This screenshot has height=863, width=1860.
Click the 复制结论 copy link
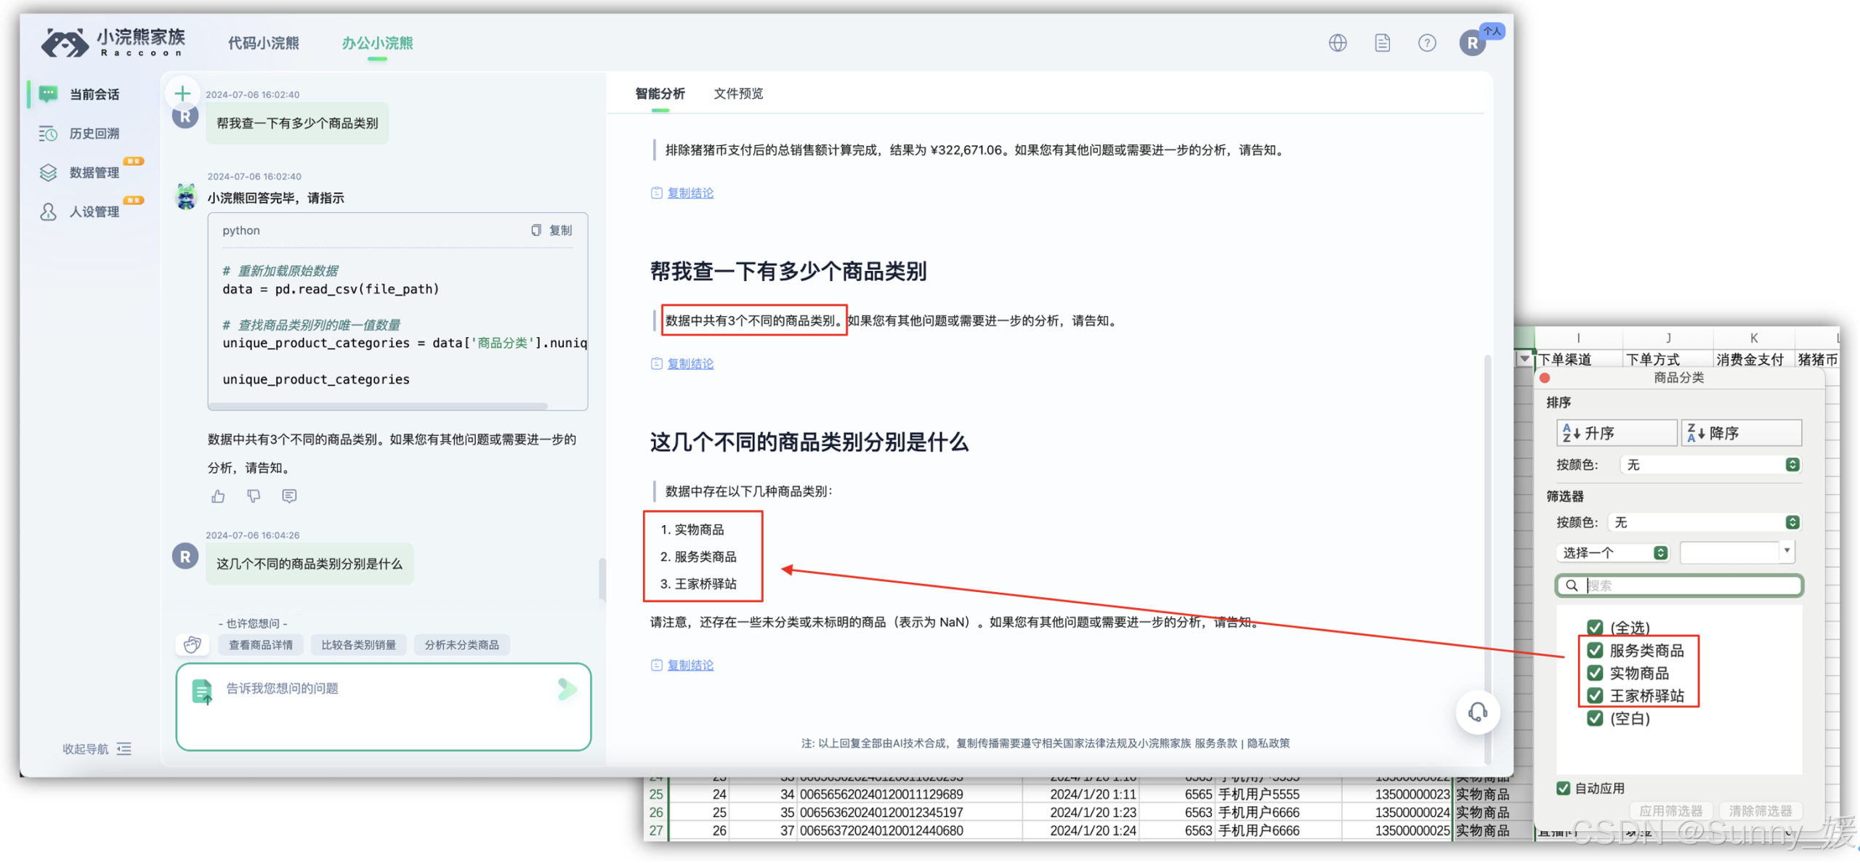pos(689,193)
